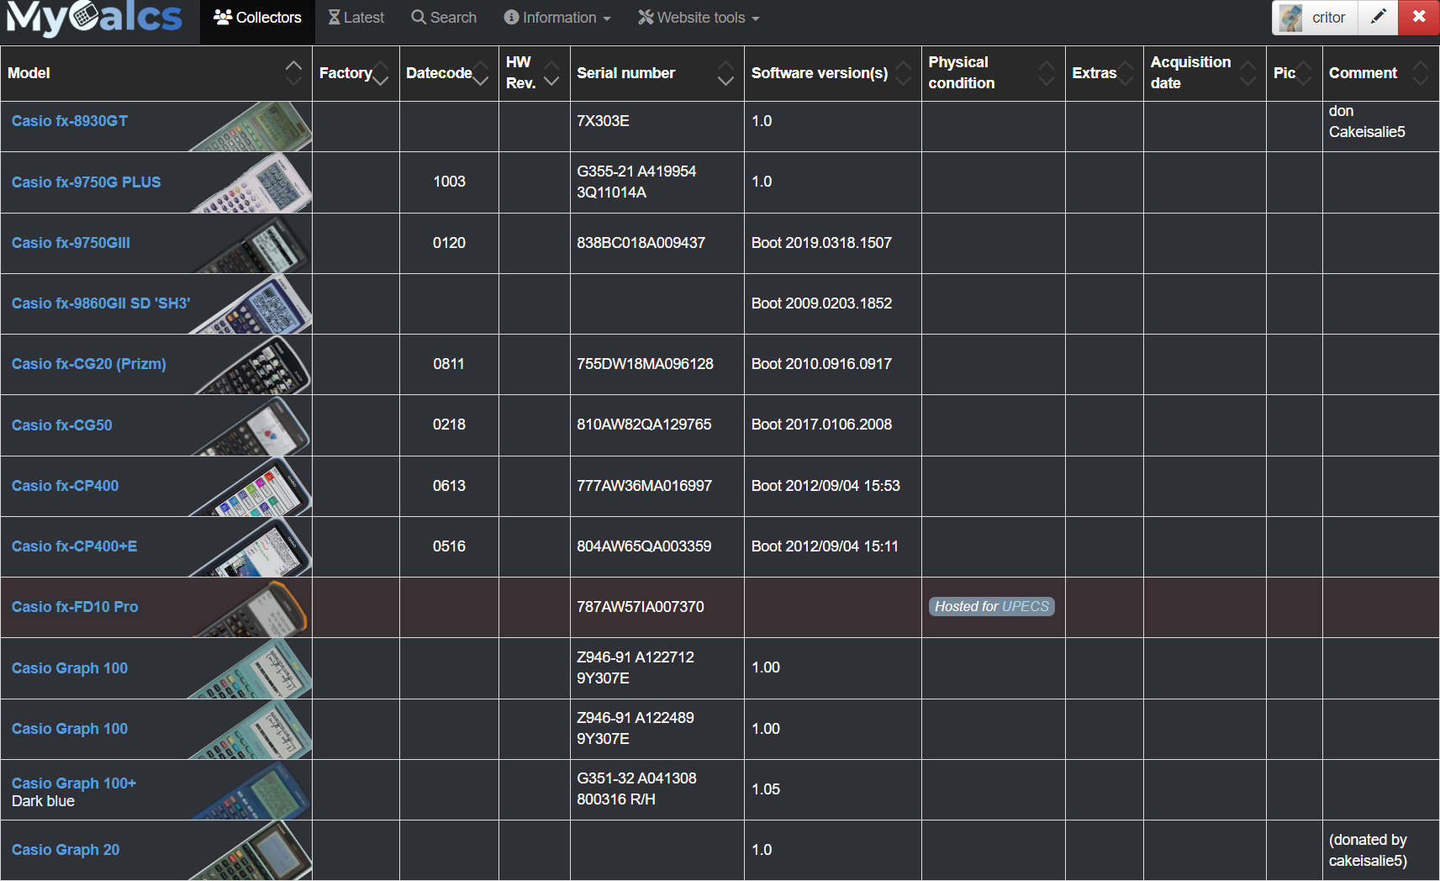Sort table by Software version(s) column

click(832, 73)
